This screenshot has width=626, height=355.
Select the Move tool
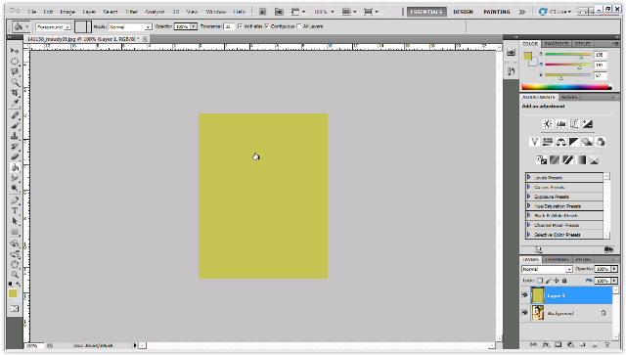(x=15, y=51)
